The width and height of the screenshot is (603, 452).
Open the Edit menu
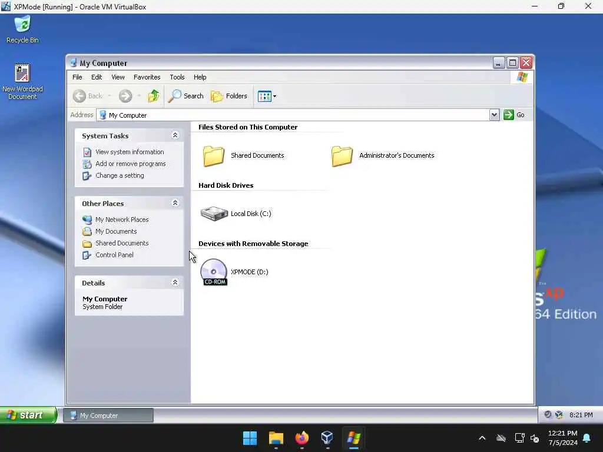click(97, 77)
